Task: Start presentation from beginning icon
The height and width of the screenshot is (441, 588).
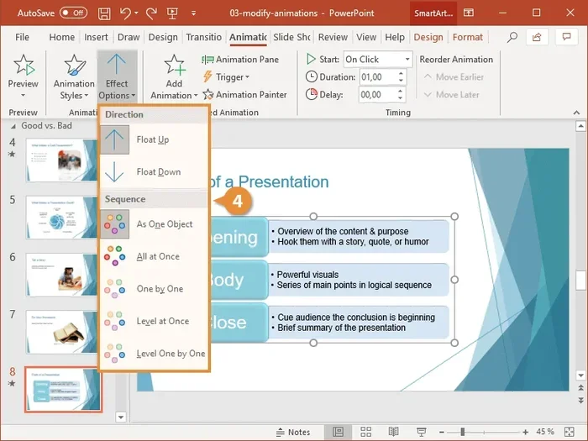Action: point(172,13)
